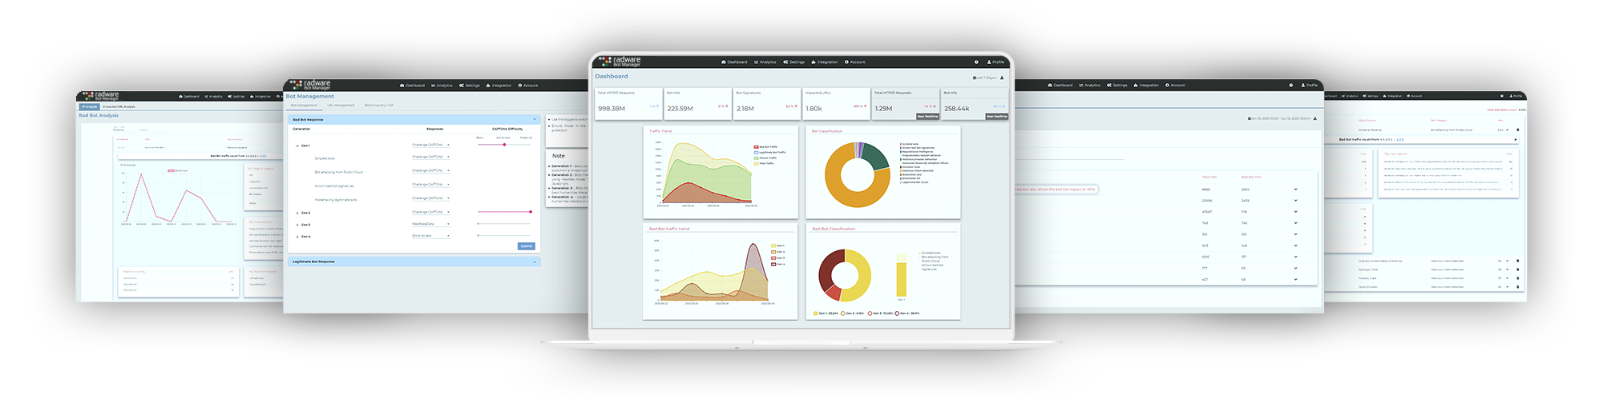Select the IP Analysis tab in the Bad Bot Analysis window
The width and height of the screenshot is (1603, 403).
(x=89, y=106)
